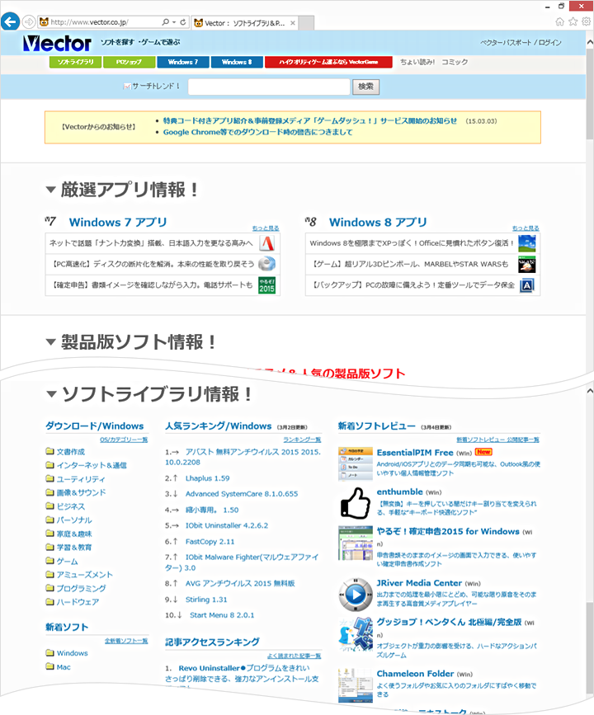
Task: Select the ソフトライブラリ nav tab
Action: (x=75, y=62)
